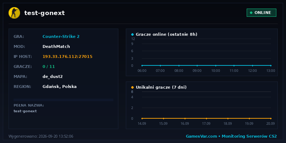Image resolution: width=286 pixels, height=143 pixels.
Task: Click the y-axis value 12 on players chart
Action: coord(133,39)
